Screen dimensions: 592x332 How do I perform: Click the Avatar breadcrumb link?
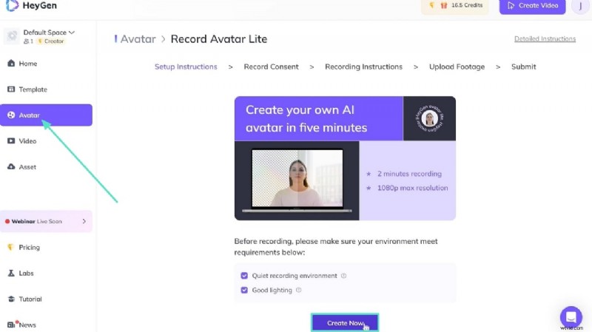click(138, 39)
